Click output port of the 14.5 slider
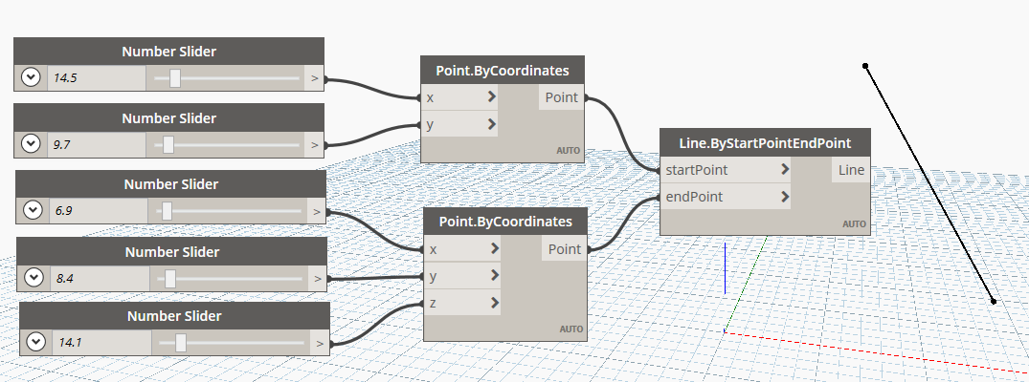This screenshot has width=1029, height=382. point(314,78)
